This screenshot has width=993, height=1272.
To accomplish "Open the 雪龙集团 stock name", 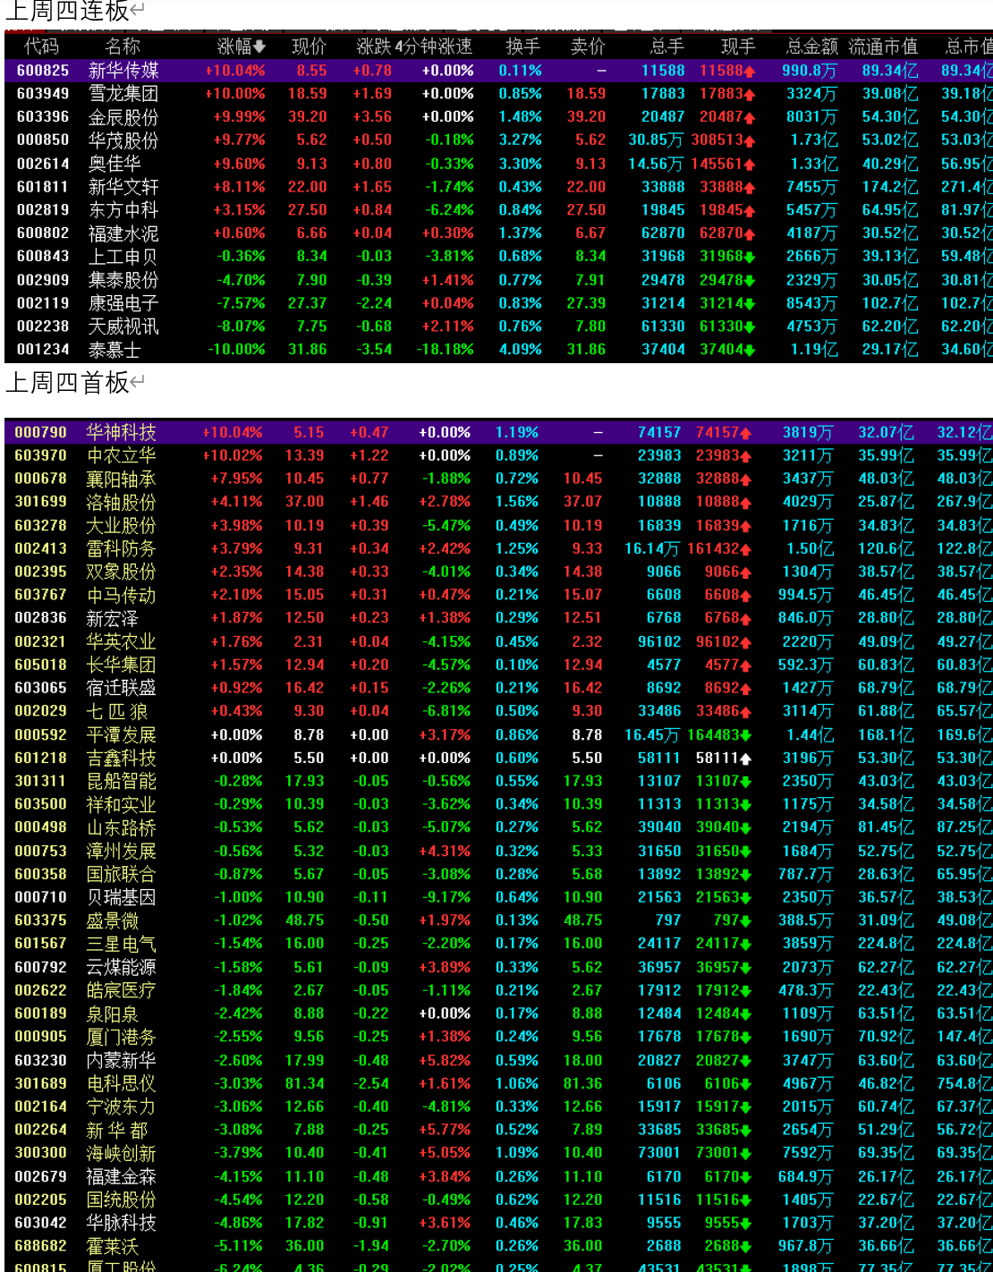I will [123, 94].
